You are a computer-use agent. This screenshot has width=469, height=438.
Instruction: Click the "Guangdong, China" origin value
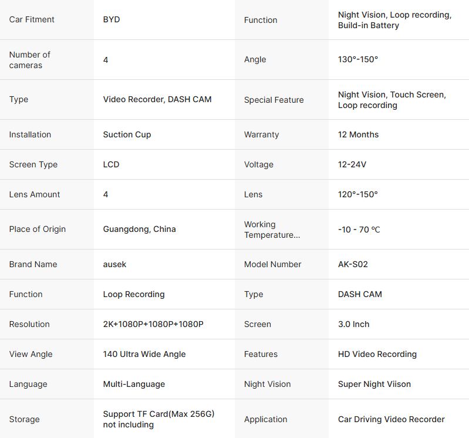(139, 229)
